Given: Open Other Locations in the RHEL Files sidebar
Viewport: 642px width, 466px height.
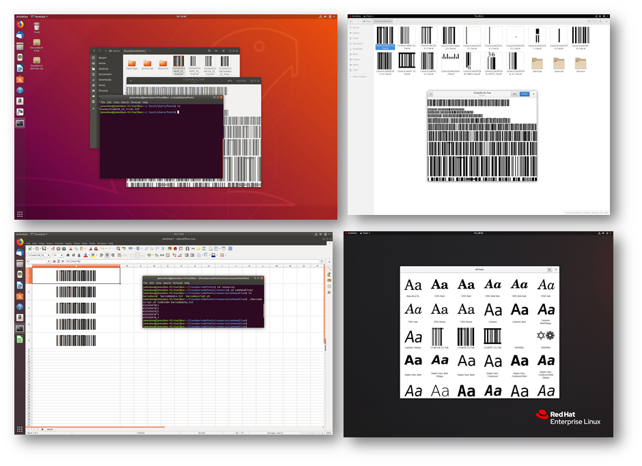Looking at the screenshot, I should (x=359, y=76).
